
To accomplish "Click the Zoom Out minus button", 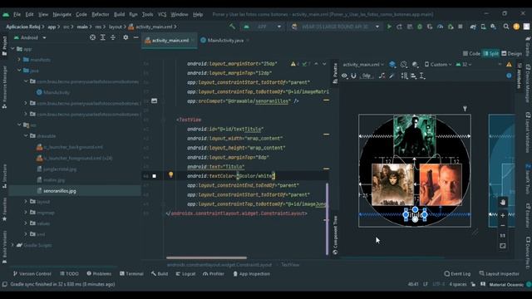I will coord(502,225).
